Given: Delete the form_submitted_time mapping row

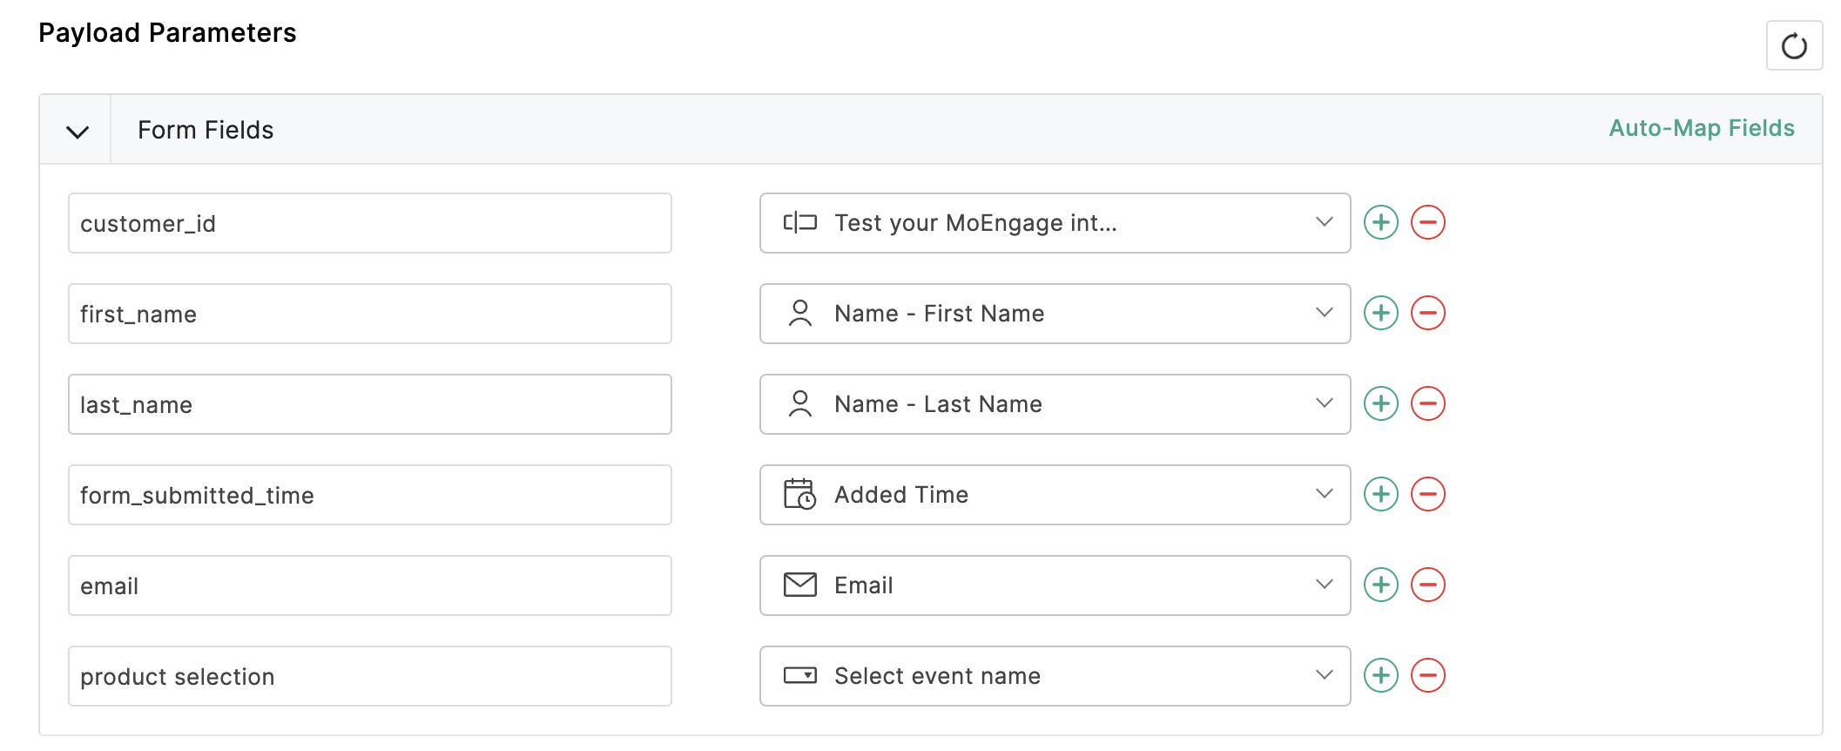Looking at the screenshot, I should [x=1427, y=495].
